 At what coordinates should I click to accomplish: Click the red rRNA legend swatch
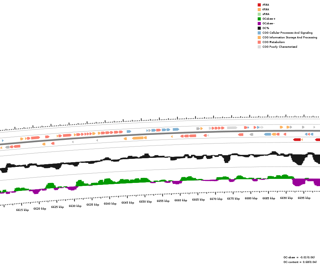(259, 5)
